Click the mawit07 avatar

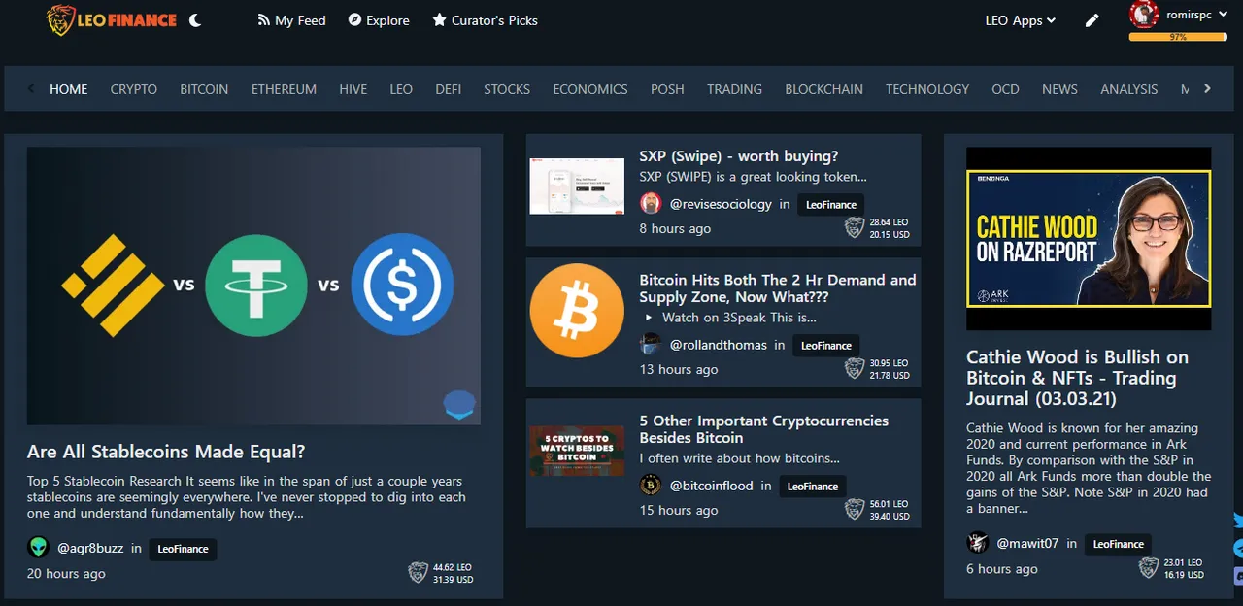[978, 543]
